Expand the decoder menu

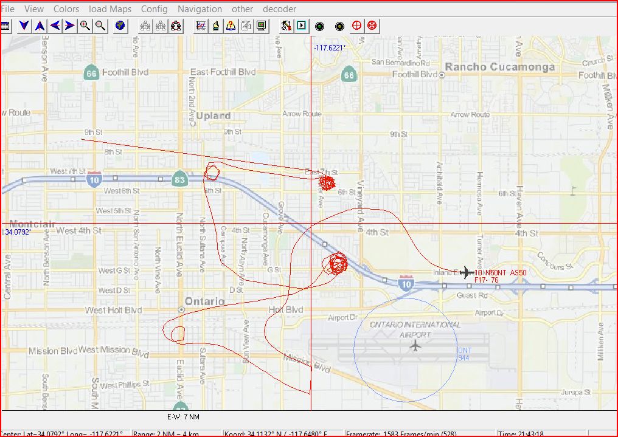[279, 9]
